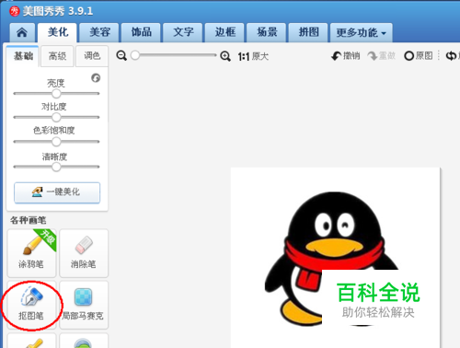The image size is (460, 348).
Task: Click the zoom slider handle
Action: 135,55
